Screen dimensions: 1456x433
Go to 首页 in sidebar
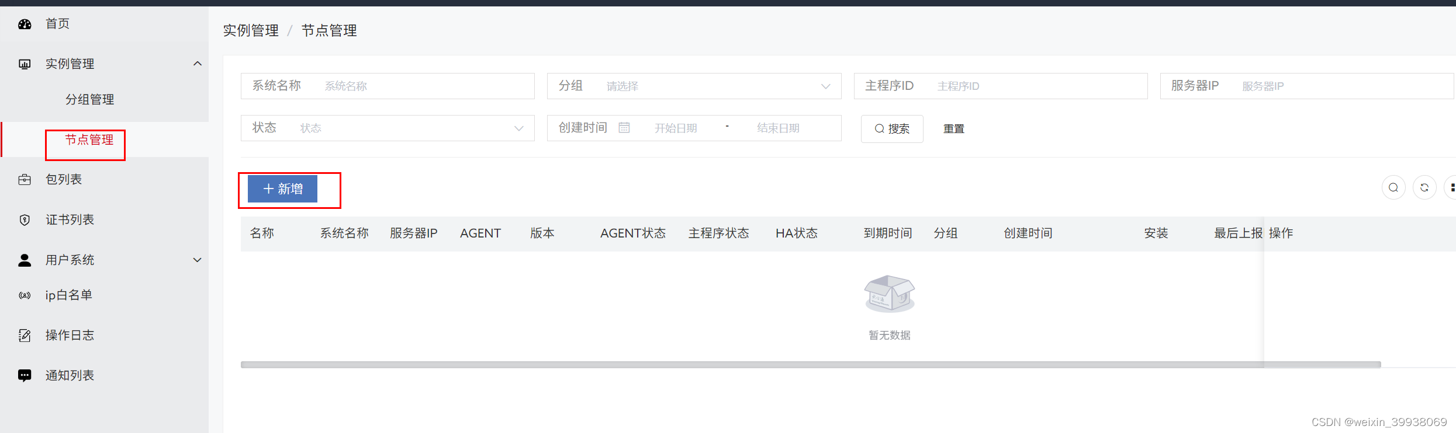point(58,24)
